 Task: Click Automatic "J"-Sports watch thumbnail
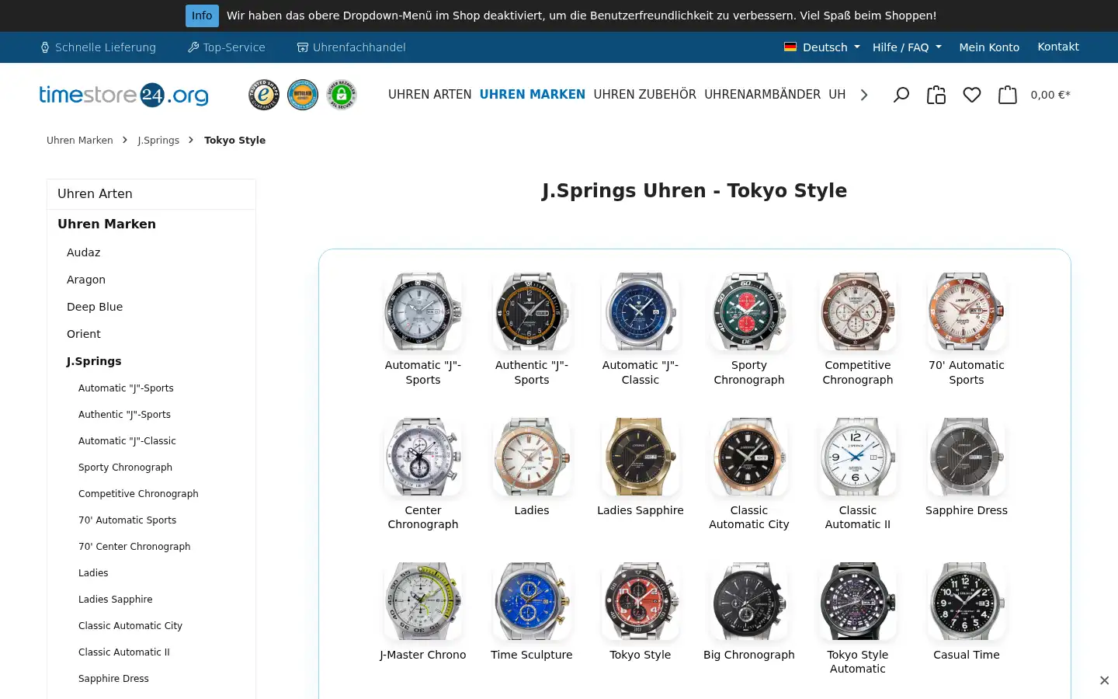[x=423, y=311]
